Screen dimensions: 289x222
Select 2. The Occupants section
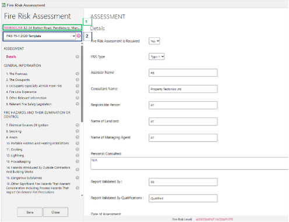(x=18, y=80)
